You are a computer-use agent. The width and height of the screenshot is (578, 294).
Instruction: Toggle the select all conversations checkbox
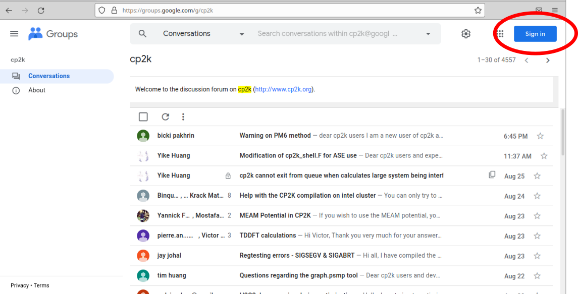143,117
